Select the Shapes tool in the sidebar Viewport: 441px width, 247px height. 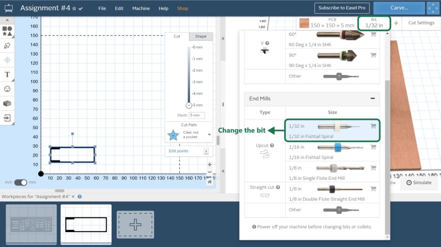[x=7, y=31]
